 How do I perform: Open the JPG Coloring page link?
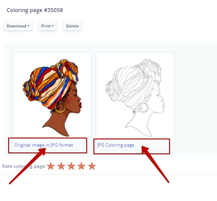pos(115,145)
